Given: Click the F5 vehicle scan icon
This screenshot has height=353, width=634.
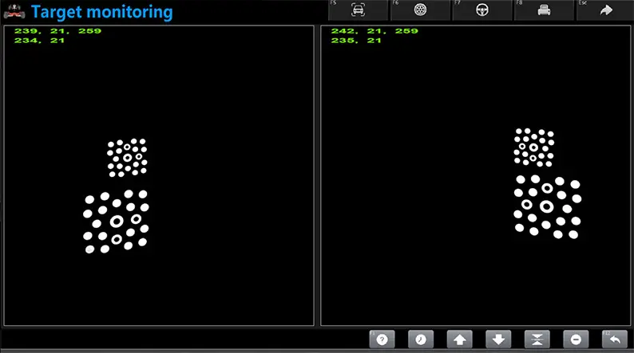Looking at the screenshot, I should (358, 10).
